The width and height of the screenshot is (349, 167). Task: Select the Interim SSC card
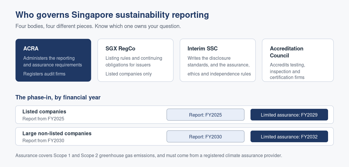(218, 60)
